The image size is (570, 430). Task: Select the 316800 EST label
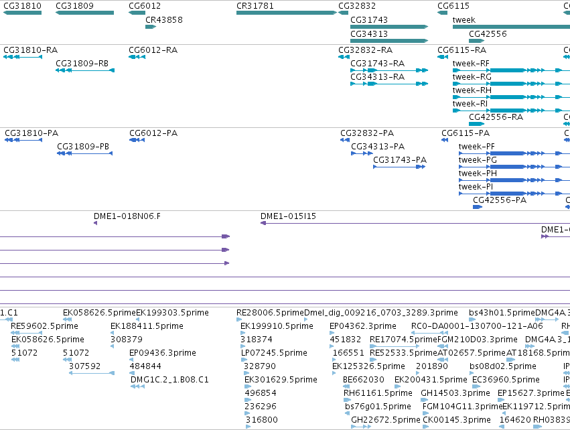coord(262,420)
